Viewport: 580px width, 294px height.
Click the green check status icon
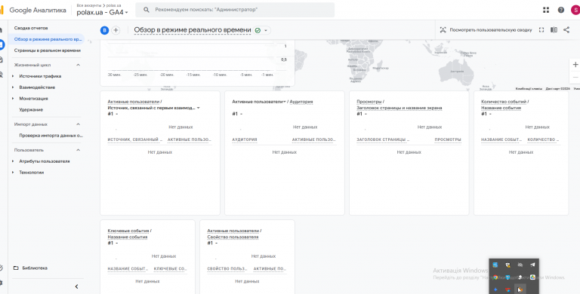click(258, 30)
